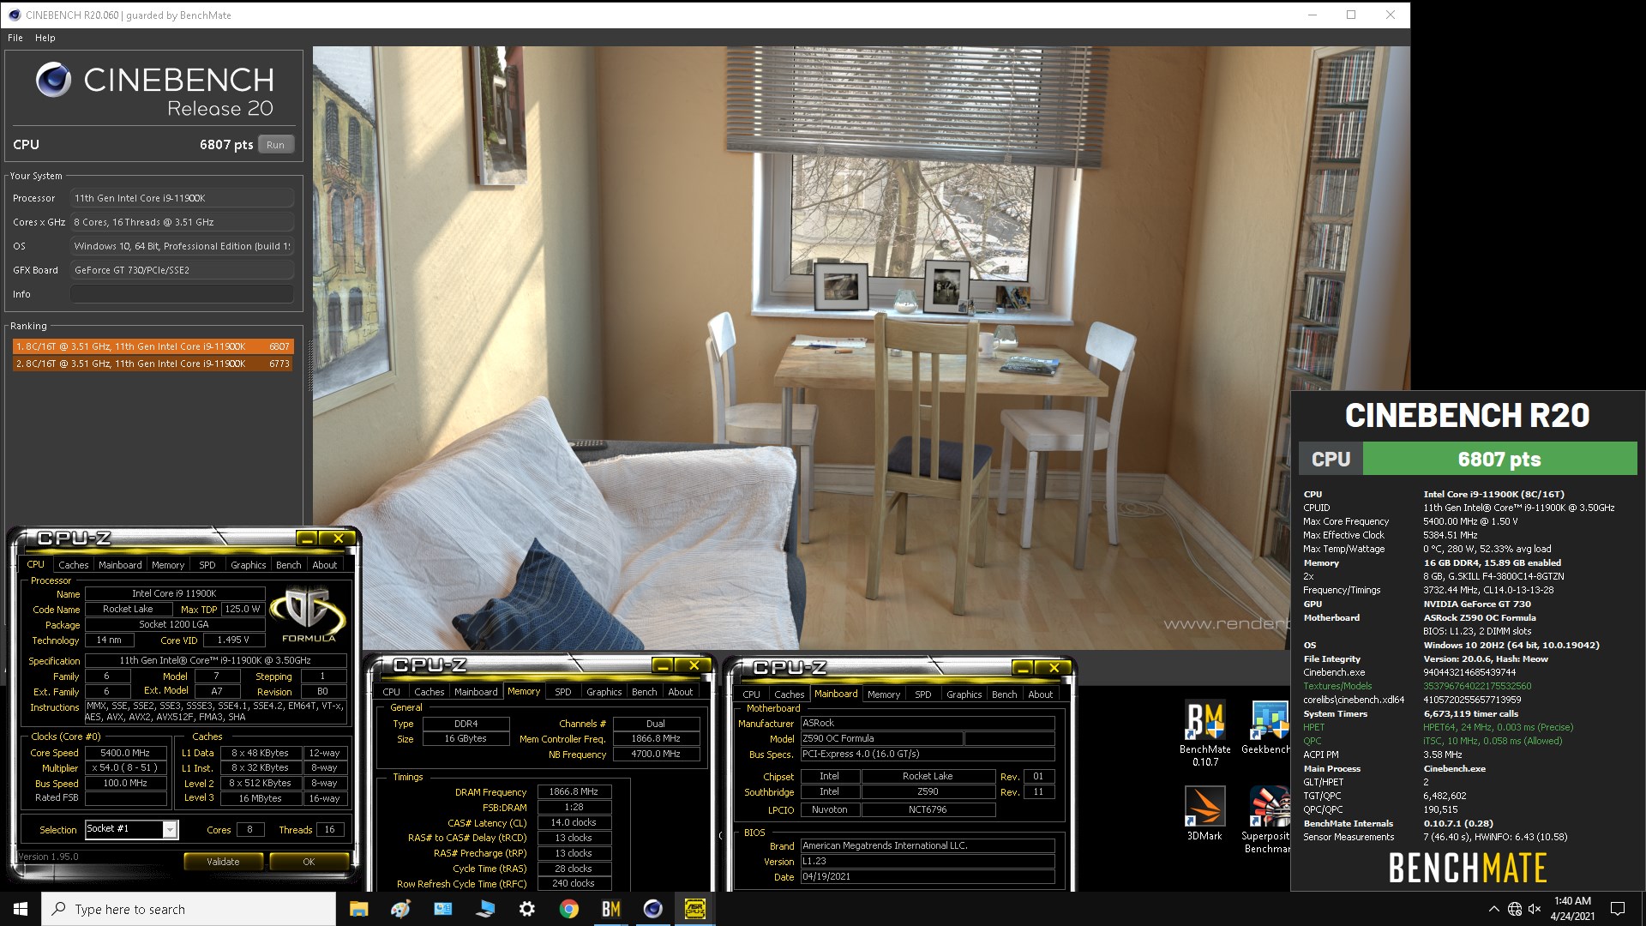
Task: Open About tab in CPU-Z CPU window
Action: (324, 565)
